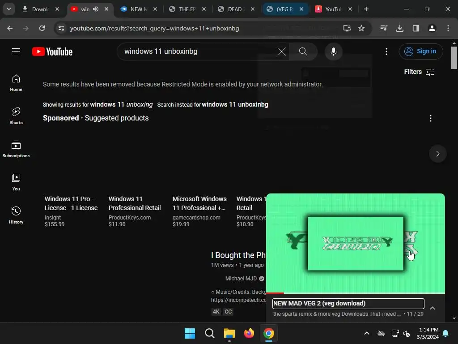
Task: Show next suggested products with the arrow
Action: coord(437,154)
